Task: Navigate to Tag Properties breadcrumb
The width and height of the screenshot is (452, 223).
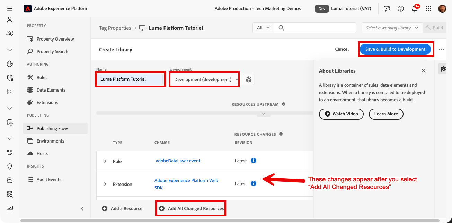Action: coord(115,28)
